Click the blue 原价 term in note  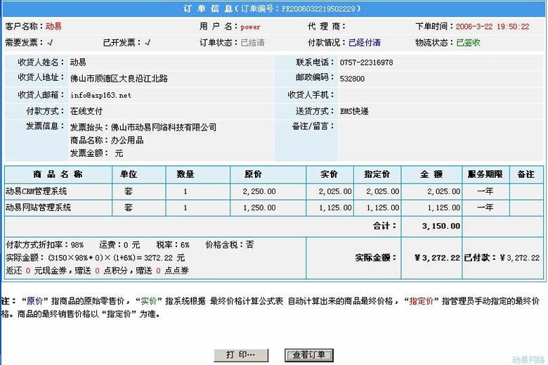[x=35, y=301]
